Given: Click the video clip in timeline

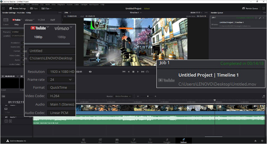Looking at the screenshot, I should 170,109.
